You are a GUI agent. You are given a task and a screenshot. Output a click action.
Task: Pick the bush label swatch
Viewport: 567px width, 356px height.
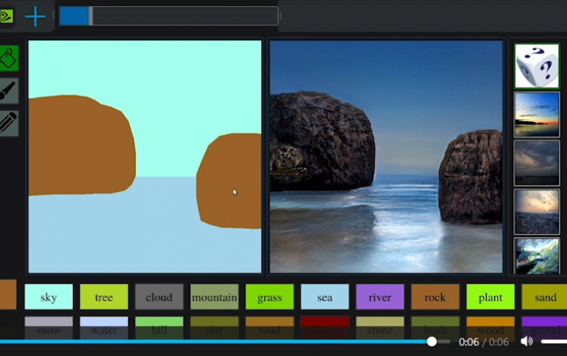coord(435,327)
